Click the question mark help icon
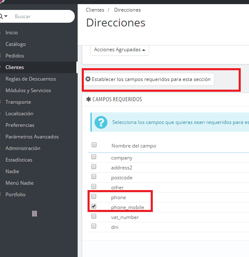This screenshot has width=249, height=257. click(101, 122)
